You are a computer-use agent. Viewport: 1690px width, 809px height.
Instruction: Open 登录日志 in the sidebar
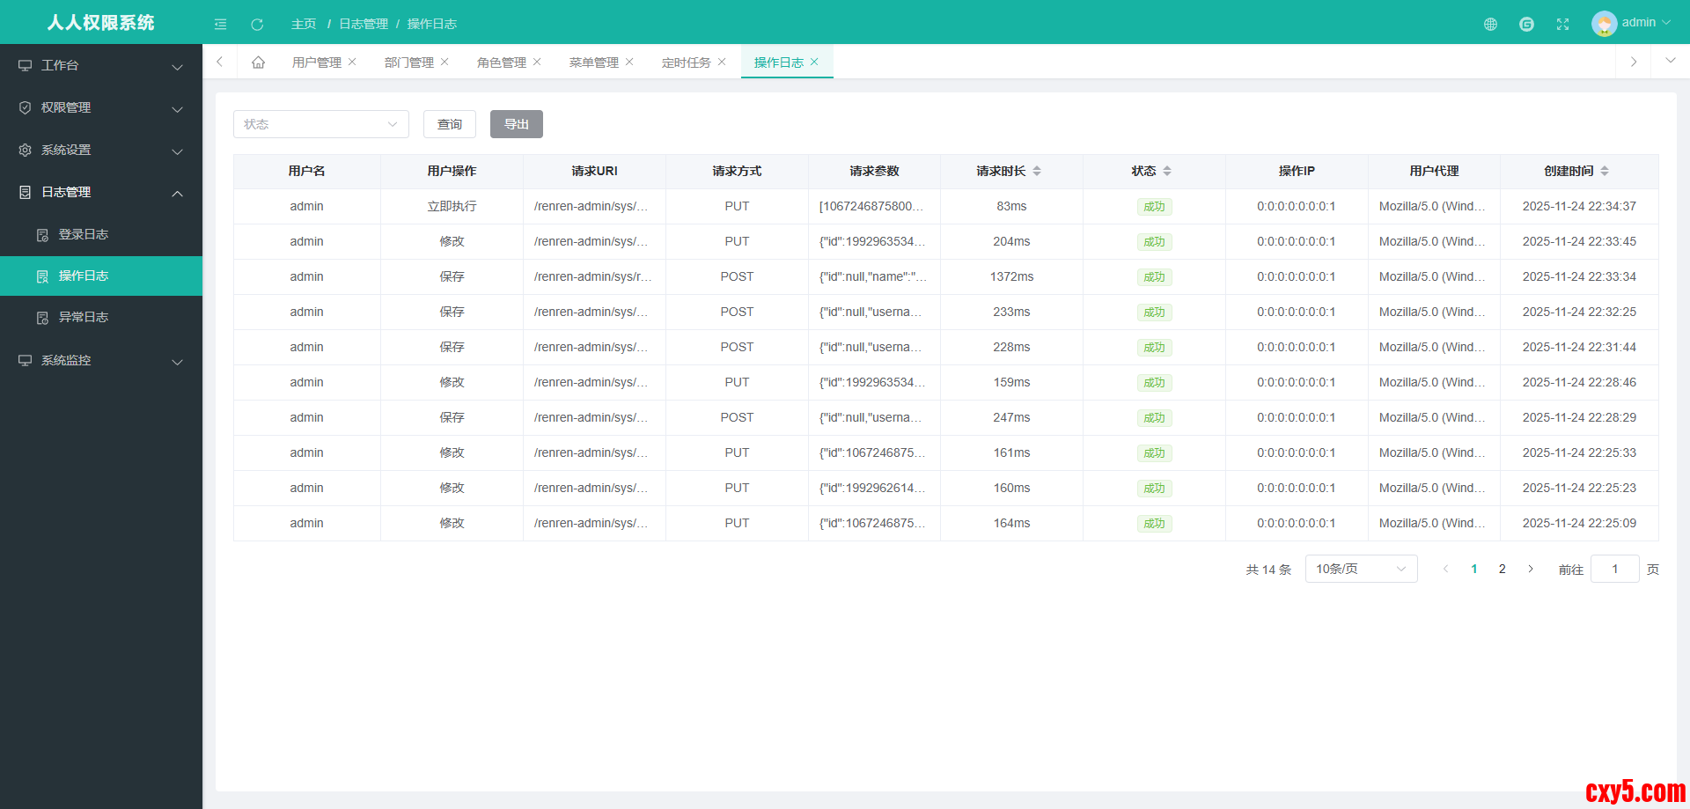coord(84,234)
